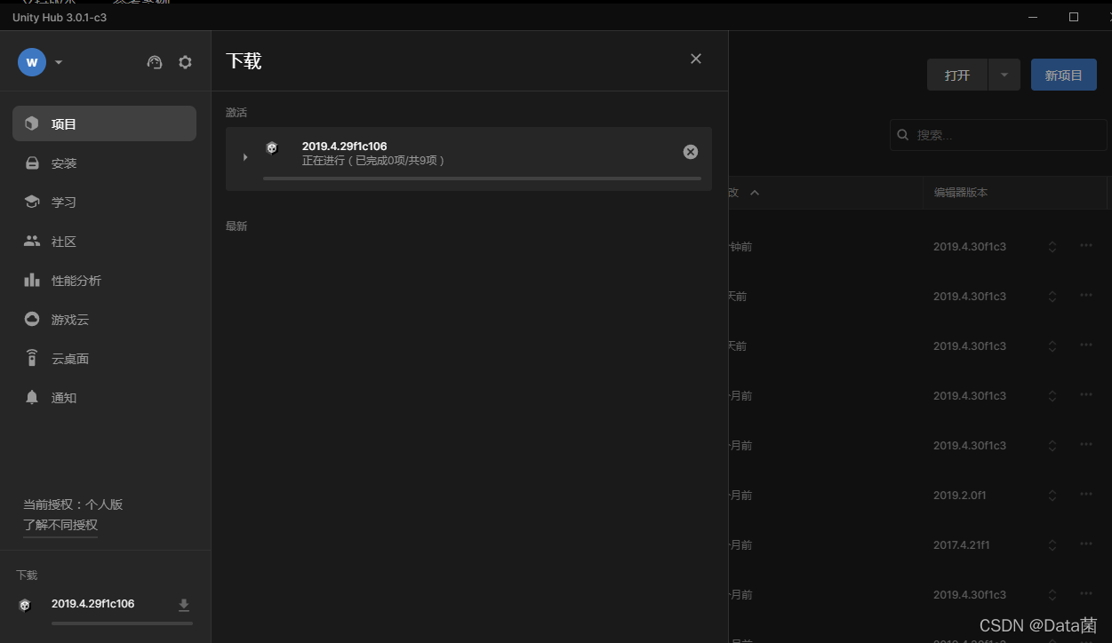Click the 云桌面 remote icon
The width and height of the screenshot is (1112, 643).
32,358
